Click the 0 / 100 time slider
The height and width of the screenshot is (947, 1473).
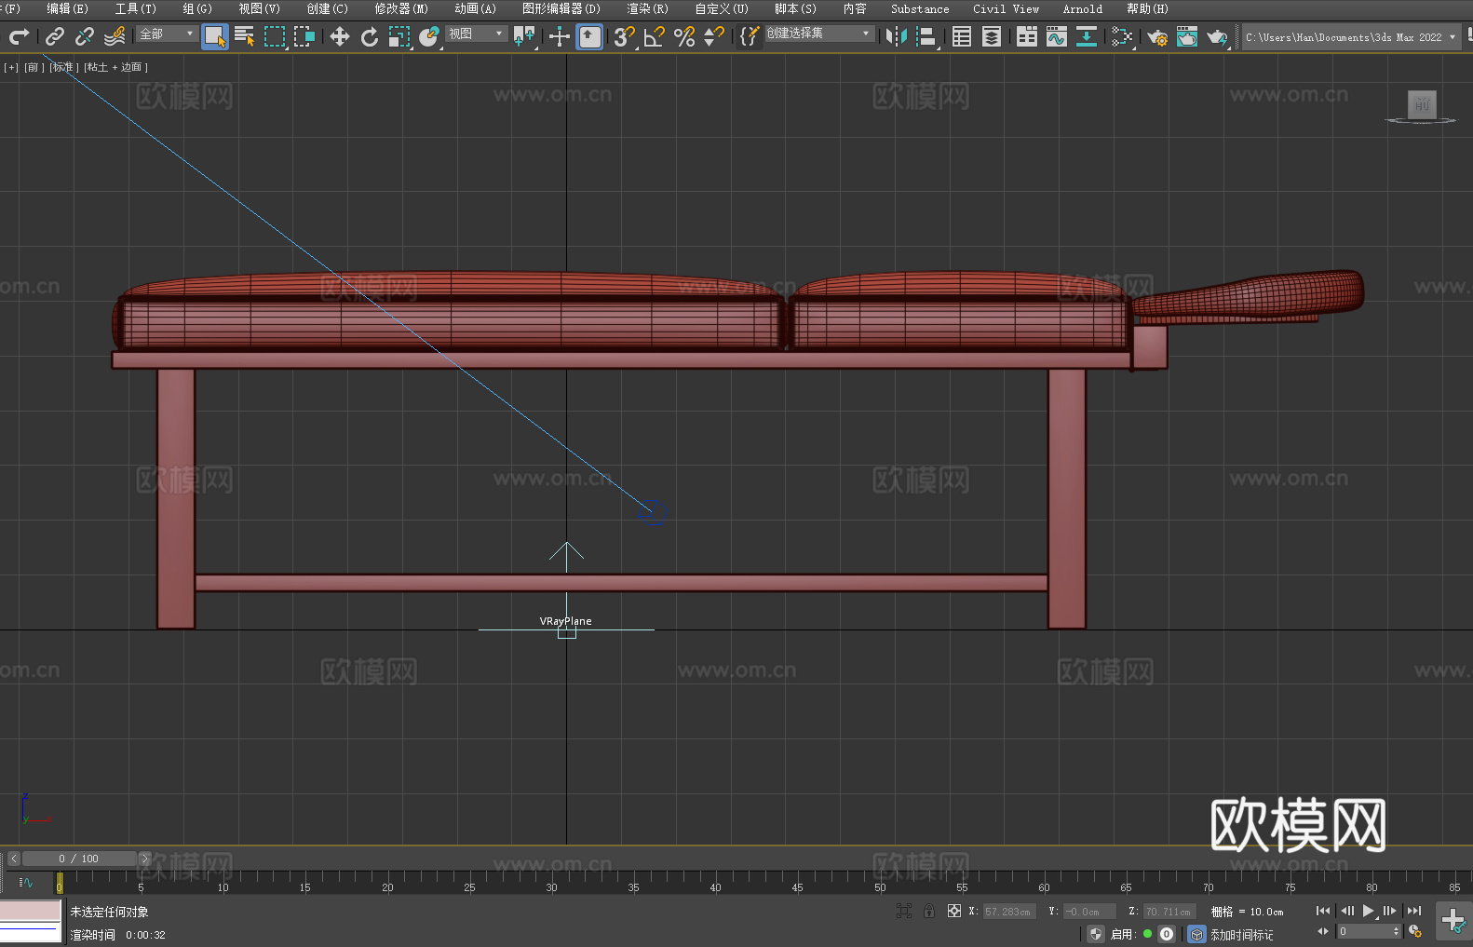pos(79,859)
